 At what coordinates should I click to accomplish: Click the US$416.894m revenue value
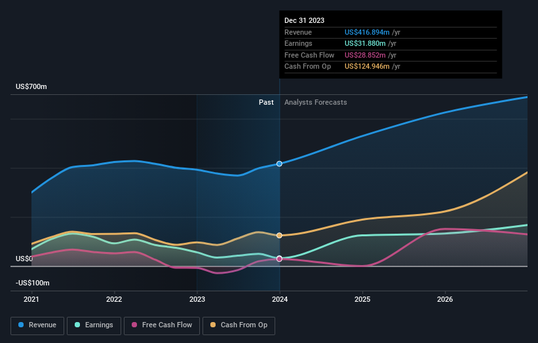[x=367, y=32]
